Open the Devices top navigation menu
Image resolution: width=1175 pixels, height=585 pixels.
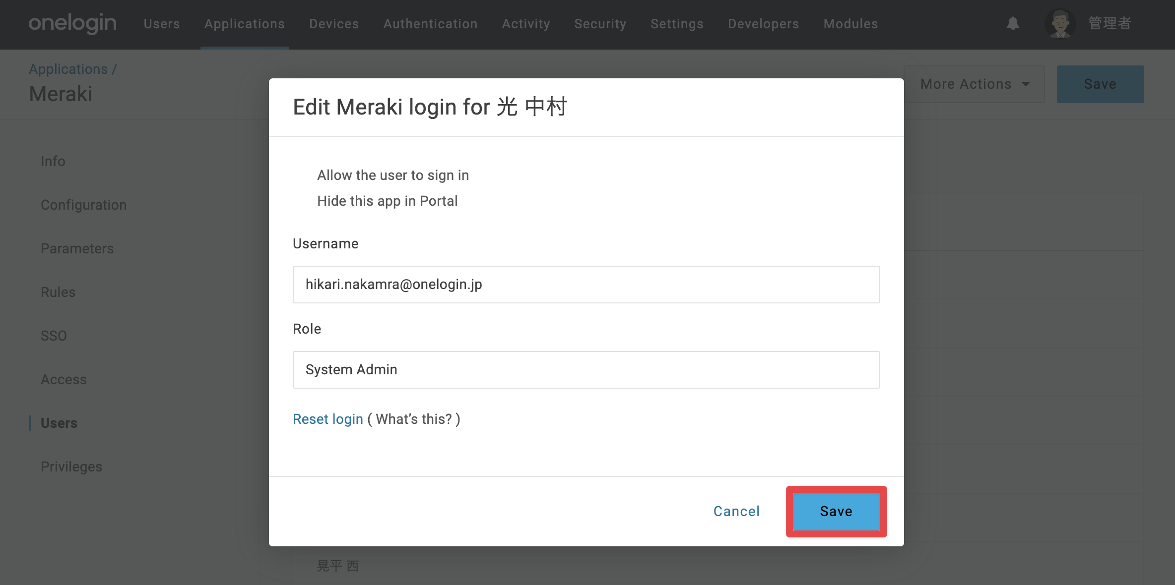(x=334, y=24)
